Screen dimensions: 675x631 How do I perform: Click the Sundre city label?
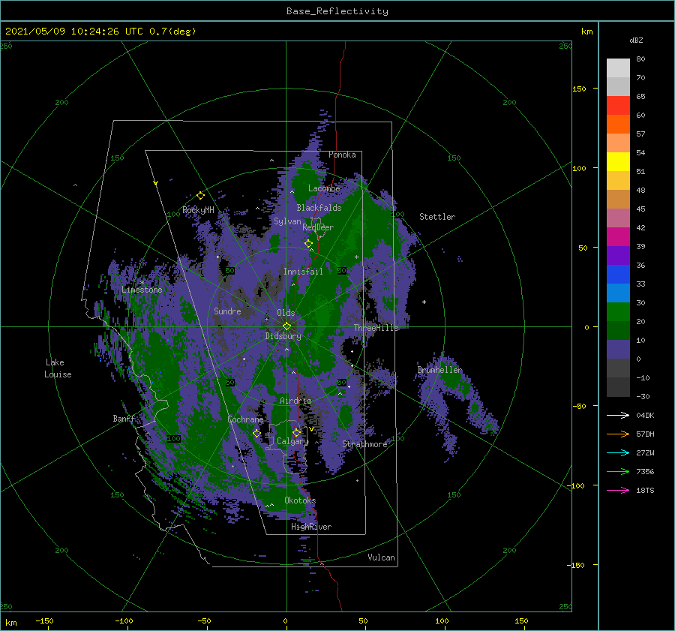point(227,311)
